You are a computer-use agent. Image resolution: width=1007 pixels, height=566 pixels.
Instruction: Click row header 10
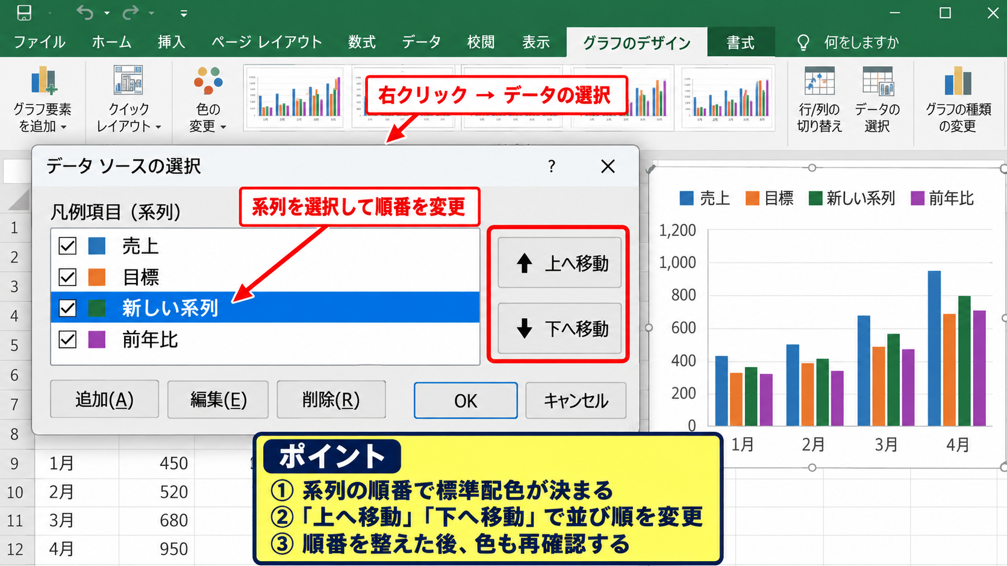[15, 492]
